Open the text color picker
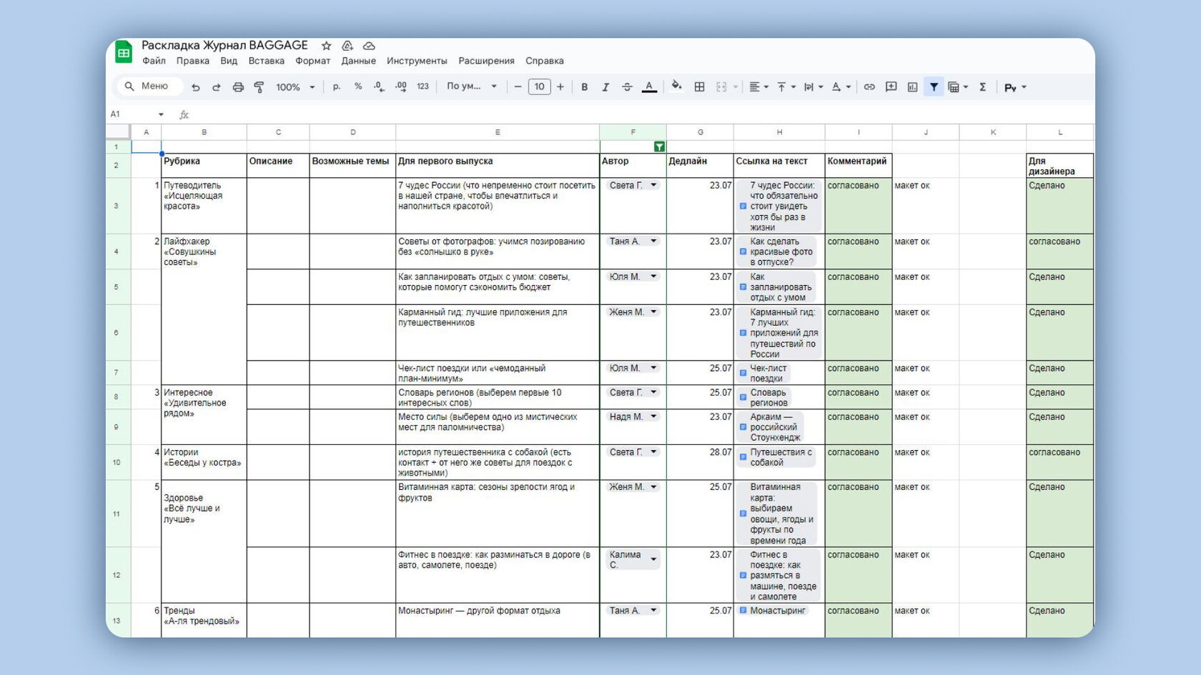The width and height of the screenshot is (1201, 675). (649, 87)
